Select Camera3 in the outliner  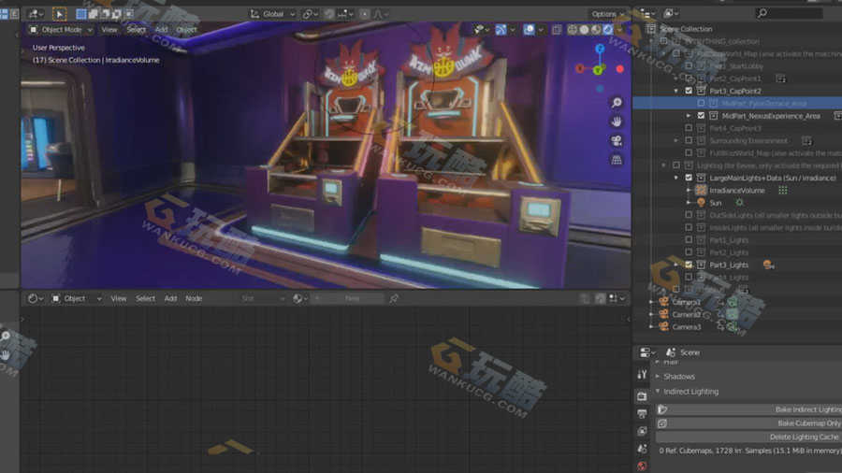[x=687, y=326]
